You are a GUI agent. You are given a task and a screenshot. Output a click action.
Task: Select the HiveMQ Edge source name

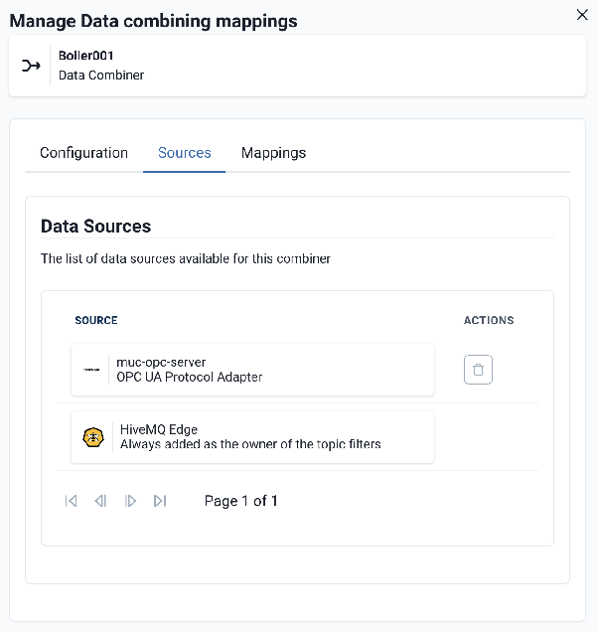(x=159, y=429)
